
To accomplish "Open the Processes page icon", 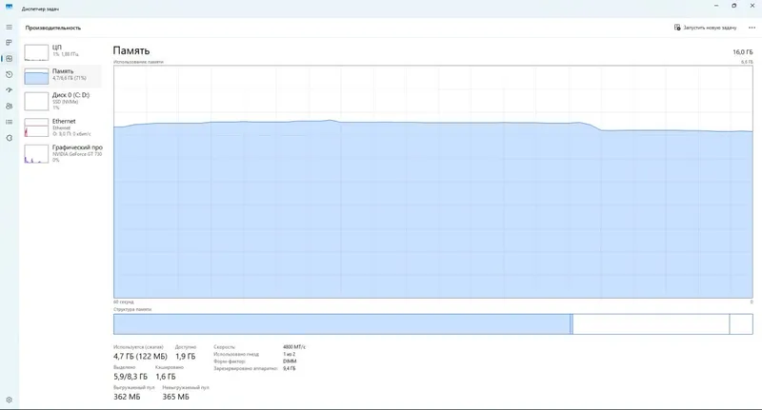I will coord(10,43).
